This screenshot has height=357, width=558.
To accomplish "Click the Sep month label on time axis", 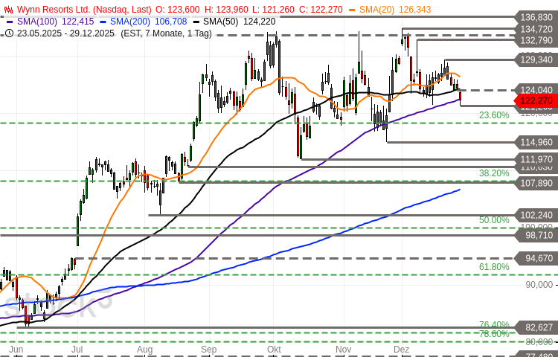I will (208, 350).
